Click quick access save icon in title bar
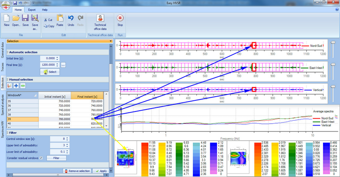 tap(15, 3)
